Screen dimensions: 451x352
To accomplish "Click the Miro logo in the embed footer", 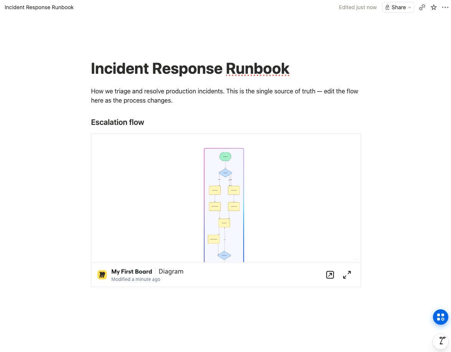I will [x=102, y=275].
